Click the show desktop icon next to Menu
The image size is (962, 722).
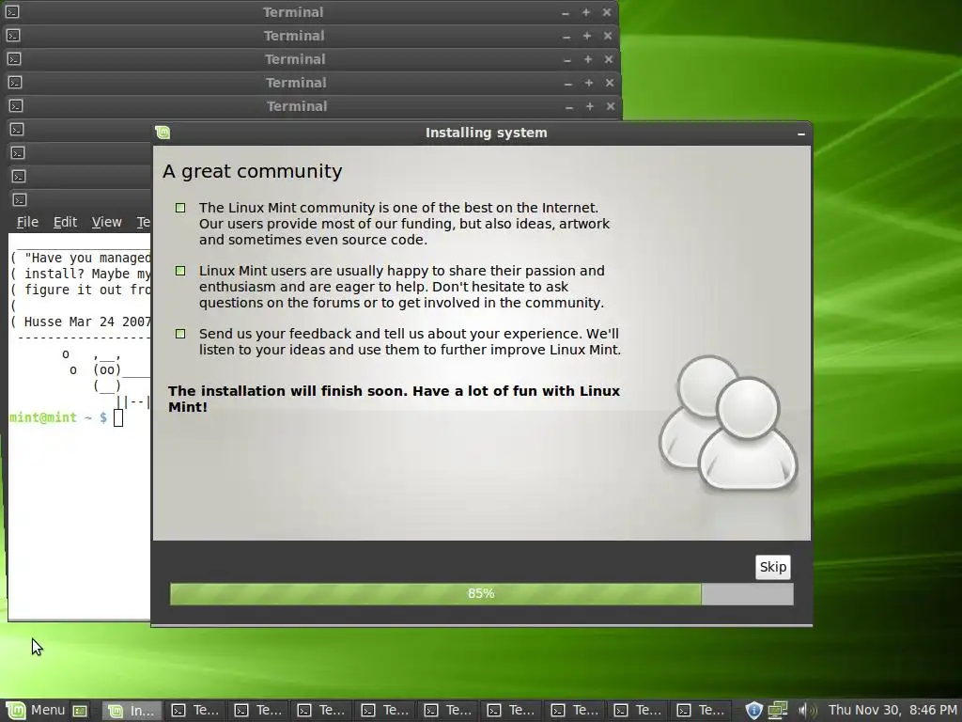click(x=81, y=711)
